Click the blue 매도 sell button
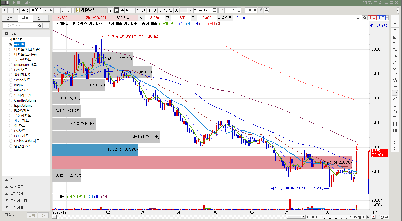 tap(381, 17)
